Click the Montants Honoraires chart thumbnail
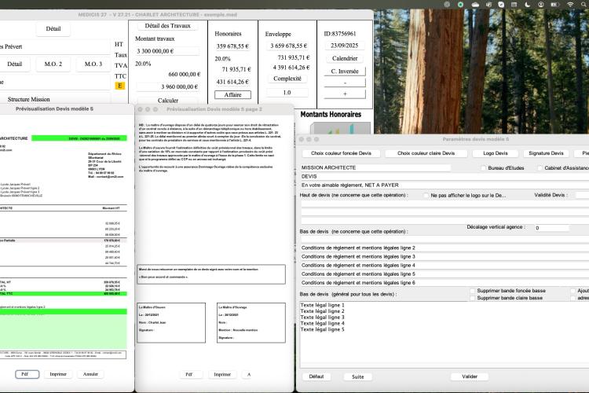 point(340,128)
